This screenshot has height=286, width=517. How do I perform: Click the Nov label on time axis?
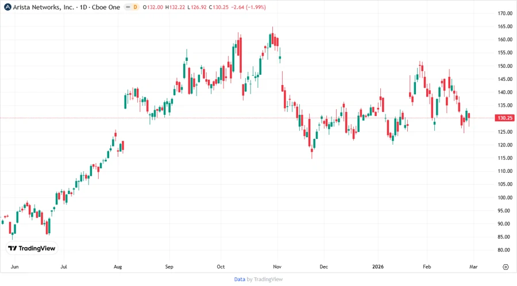click(x=277, y=266)
